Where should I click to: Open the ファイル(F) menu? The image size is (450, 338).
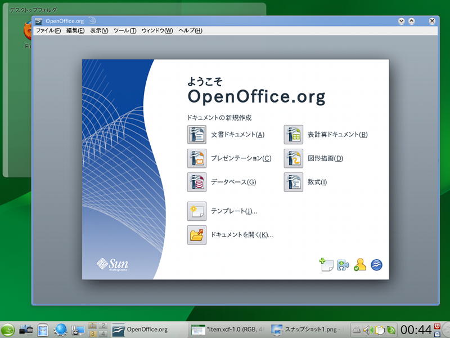[48, 30]
